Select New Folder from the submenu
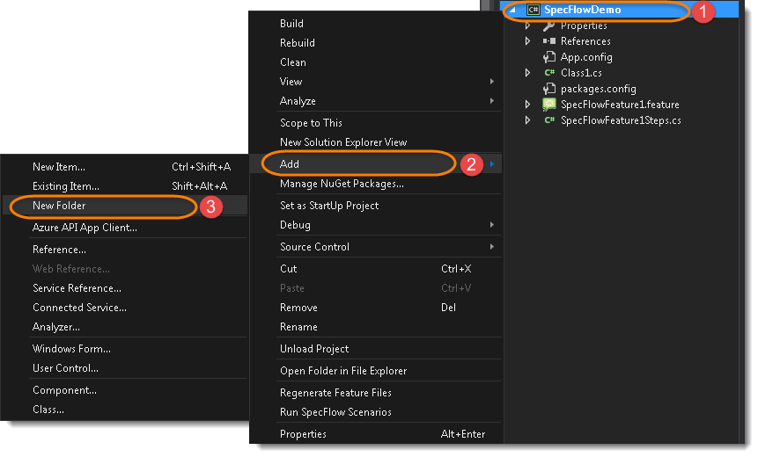The image size is (758, 457). [x=59, y=206]
